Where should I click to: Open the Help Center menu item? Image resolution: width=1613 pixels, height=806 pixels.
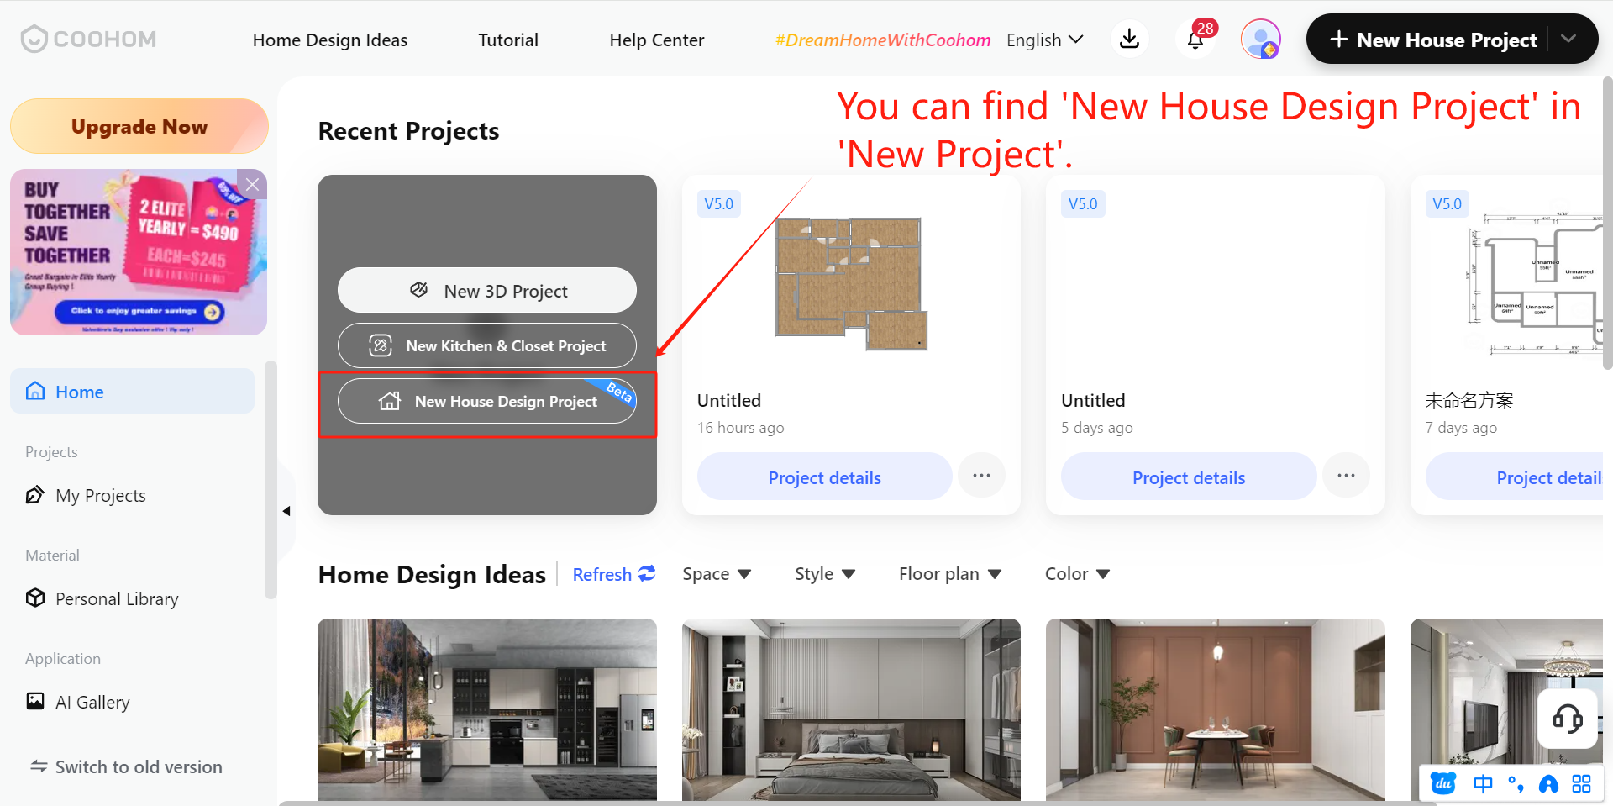tap(657, 40)
